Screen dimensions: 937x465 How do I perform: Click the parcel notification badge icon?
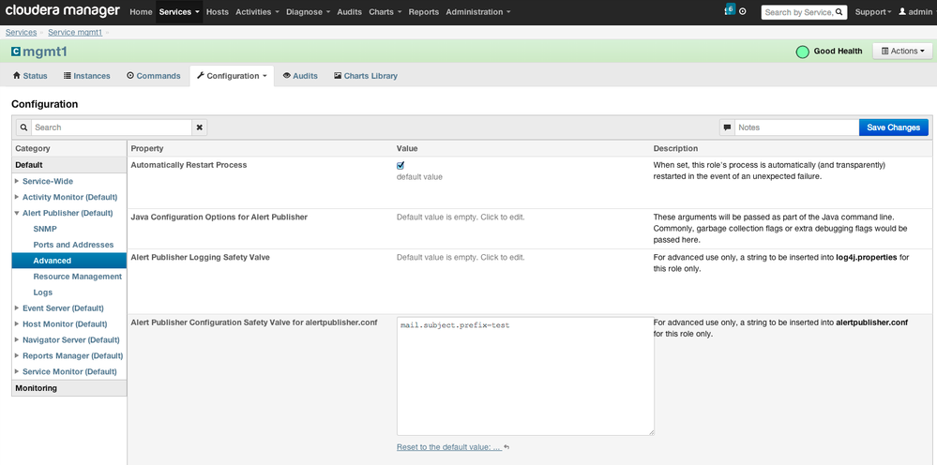click(729, 10)
